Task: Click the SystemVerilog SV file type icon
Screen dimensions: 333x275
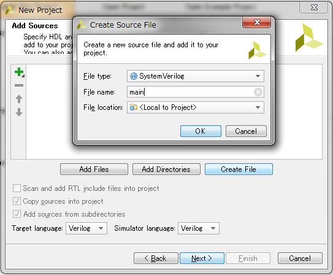Action: tap(134, 76)
